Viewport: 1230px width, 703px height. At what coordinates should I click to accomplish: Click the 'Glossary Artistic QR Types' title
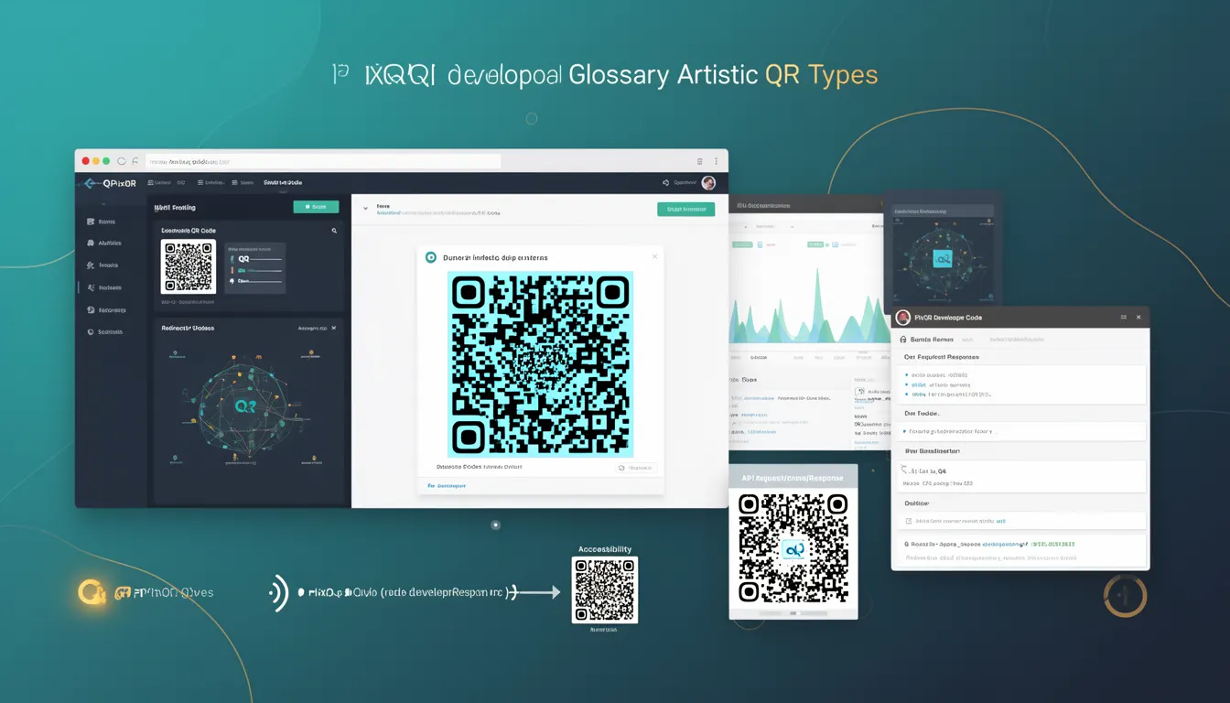tap(723, 75)
